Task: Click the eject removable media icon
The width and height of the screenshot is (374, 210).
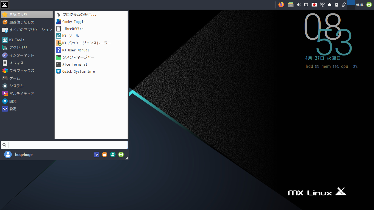Action: [x=330, y=5]
